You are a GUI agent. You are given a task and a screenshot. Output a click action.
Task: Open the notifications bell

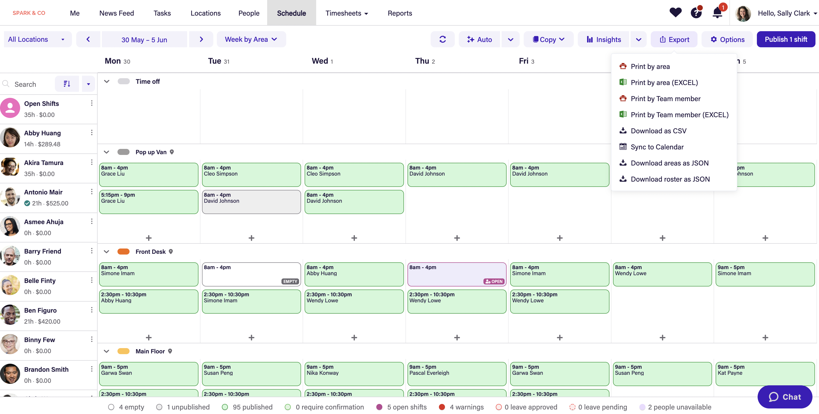[x=717, y=13]
